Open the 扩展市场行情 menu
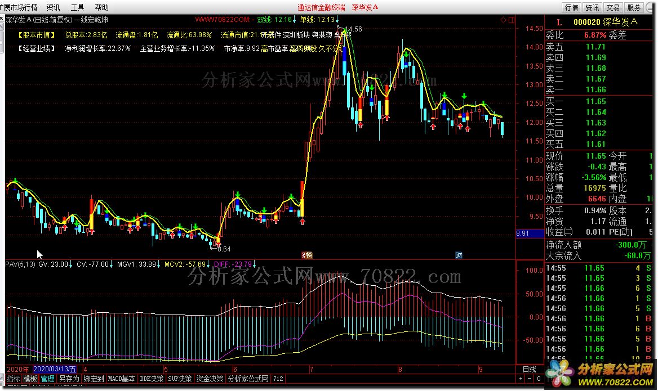Viewport: 658px width, 391px height. click(19, 7)
